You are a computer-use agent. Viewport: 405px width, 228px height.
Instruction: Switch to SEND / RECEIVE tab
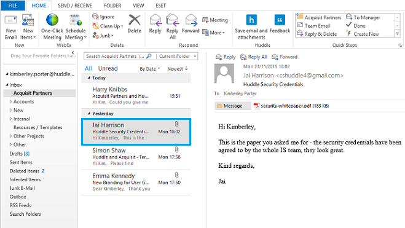(x=75, y=6)
